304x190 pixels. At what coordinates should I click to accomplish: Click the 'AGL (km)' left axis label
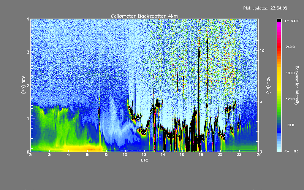(x=24, y=85)
